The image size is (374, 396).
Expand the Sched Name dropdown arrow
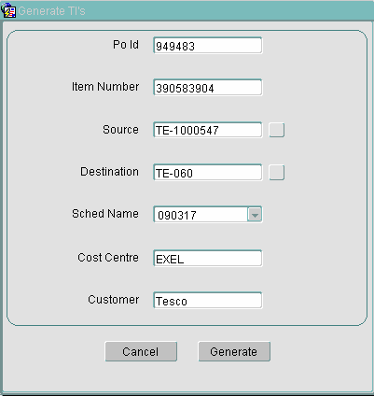[255, 215]
